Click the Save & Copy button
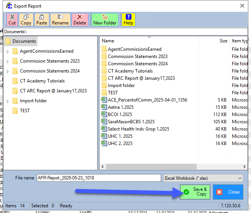This screenshot has width=251, height=213. [195, 192]
